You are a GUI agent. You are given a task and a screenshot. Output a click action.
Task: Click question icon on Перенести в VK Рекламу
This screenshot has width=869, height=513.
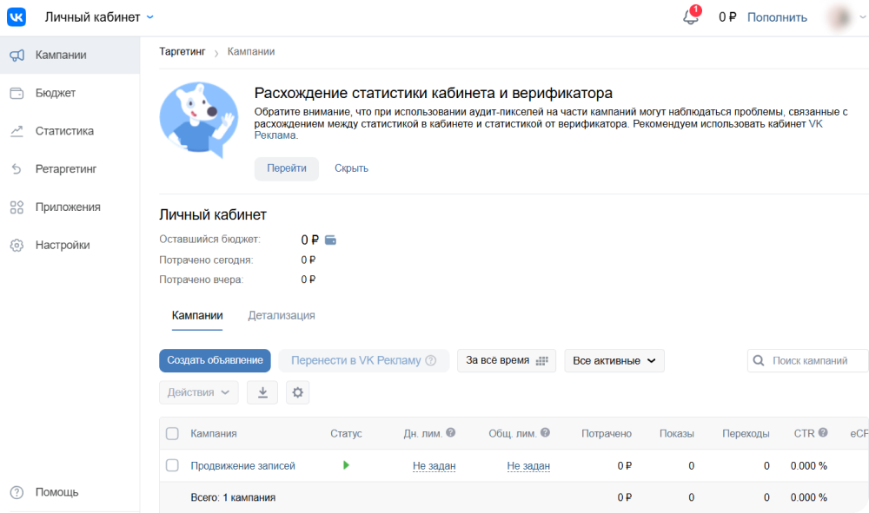point(431,360)
